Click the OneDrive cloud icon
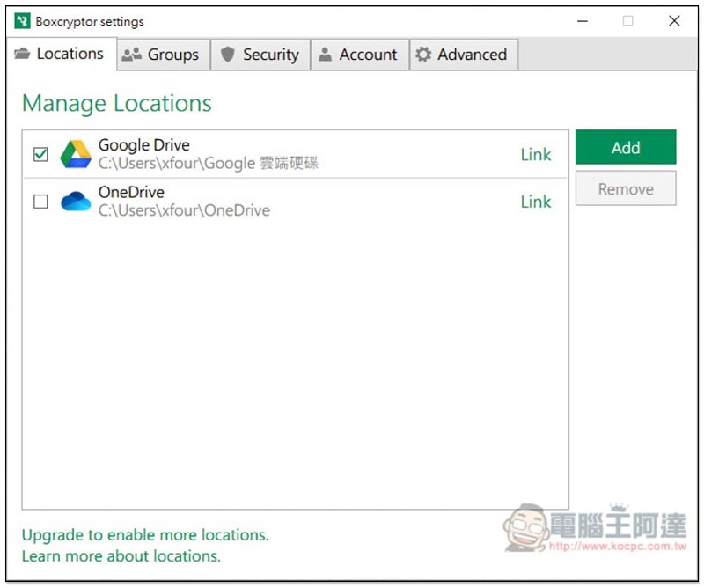The image size is (704, 588). [x=76, y=202]
